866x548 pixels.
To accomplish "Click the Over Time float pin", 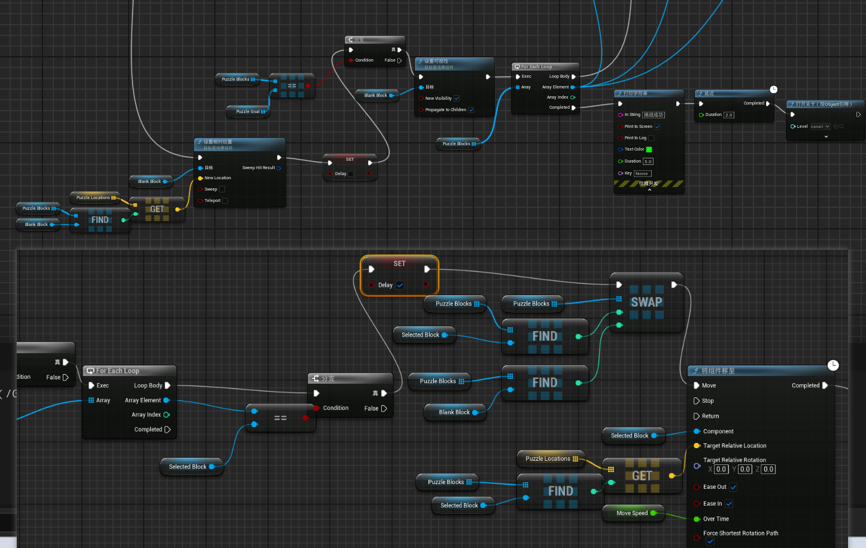I will point(697,519).
